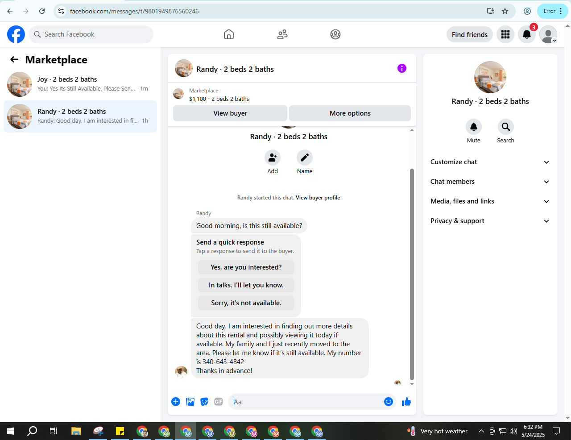571x440 pixels.
Task: Choose a sticker icon
Action: [x=204, y=402]
